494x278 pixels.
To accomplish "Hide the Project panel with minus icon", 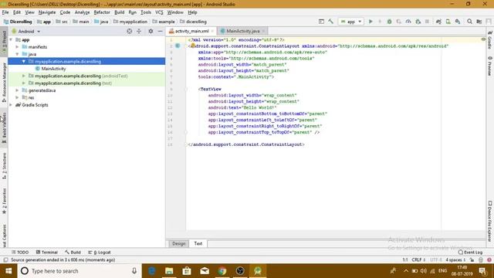I will point(160,31).
